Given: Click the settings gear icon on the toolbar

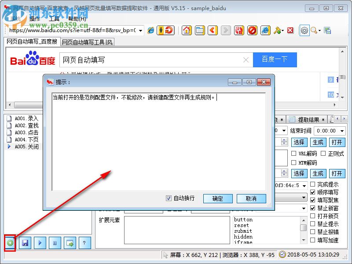Looking at the screenshot, I should 304,30.
